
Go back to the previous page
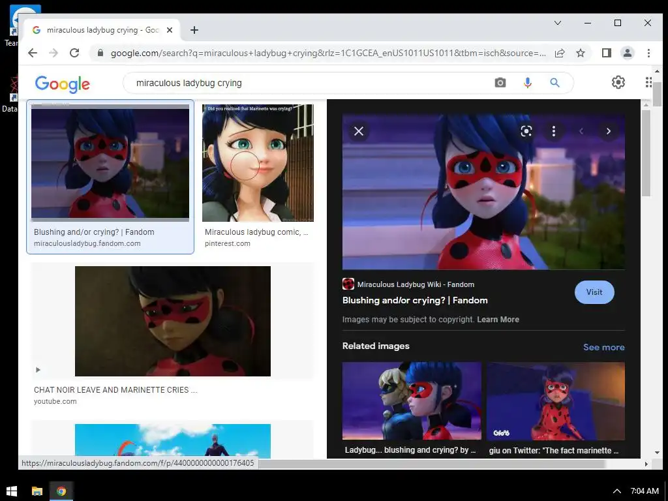click(33, 53)
